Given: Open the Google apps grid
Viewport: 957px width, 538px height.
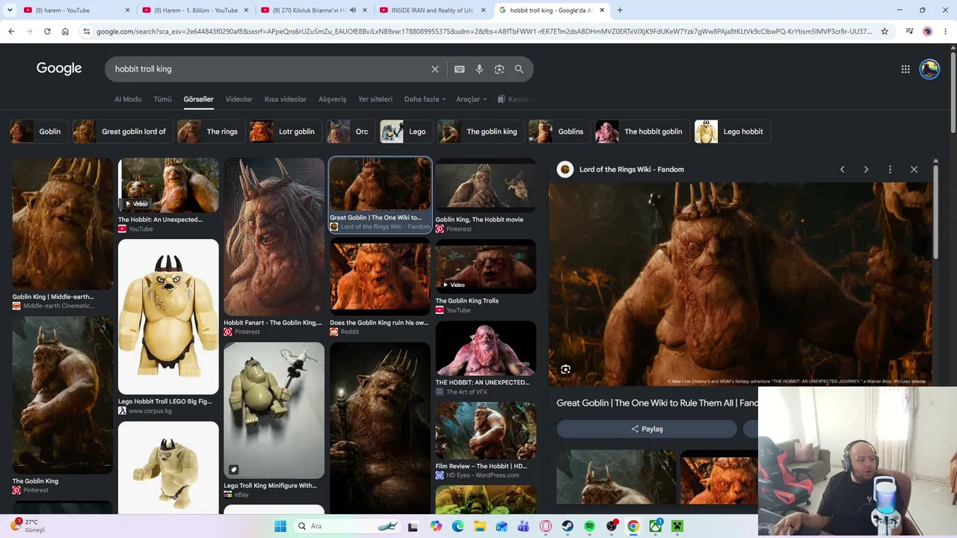Looking at the screenshot, I should click(x=905, y=69).
